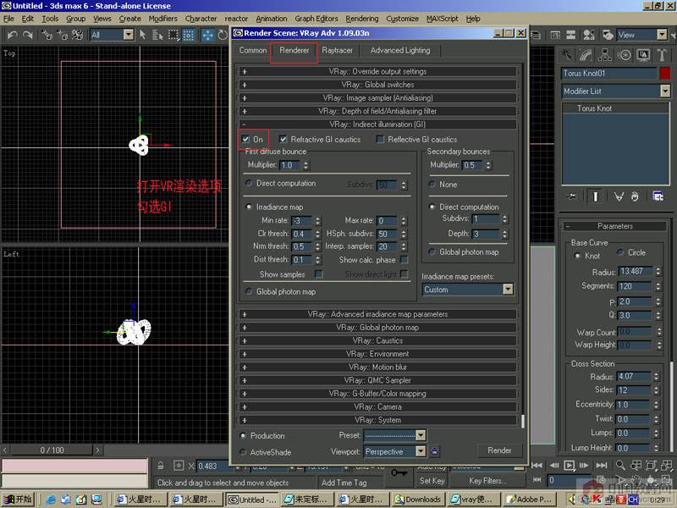677x508 pixels.
Task: Click the Set Key button
Action: pos(432,480)
